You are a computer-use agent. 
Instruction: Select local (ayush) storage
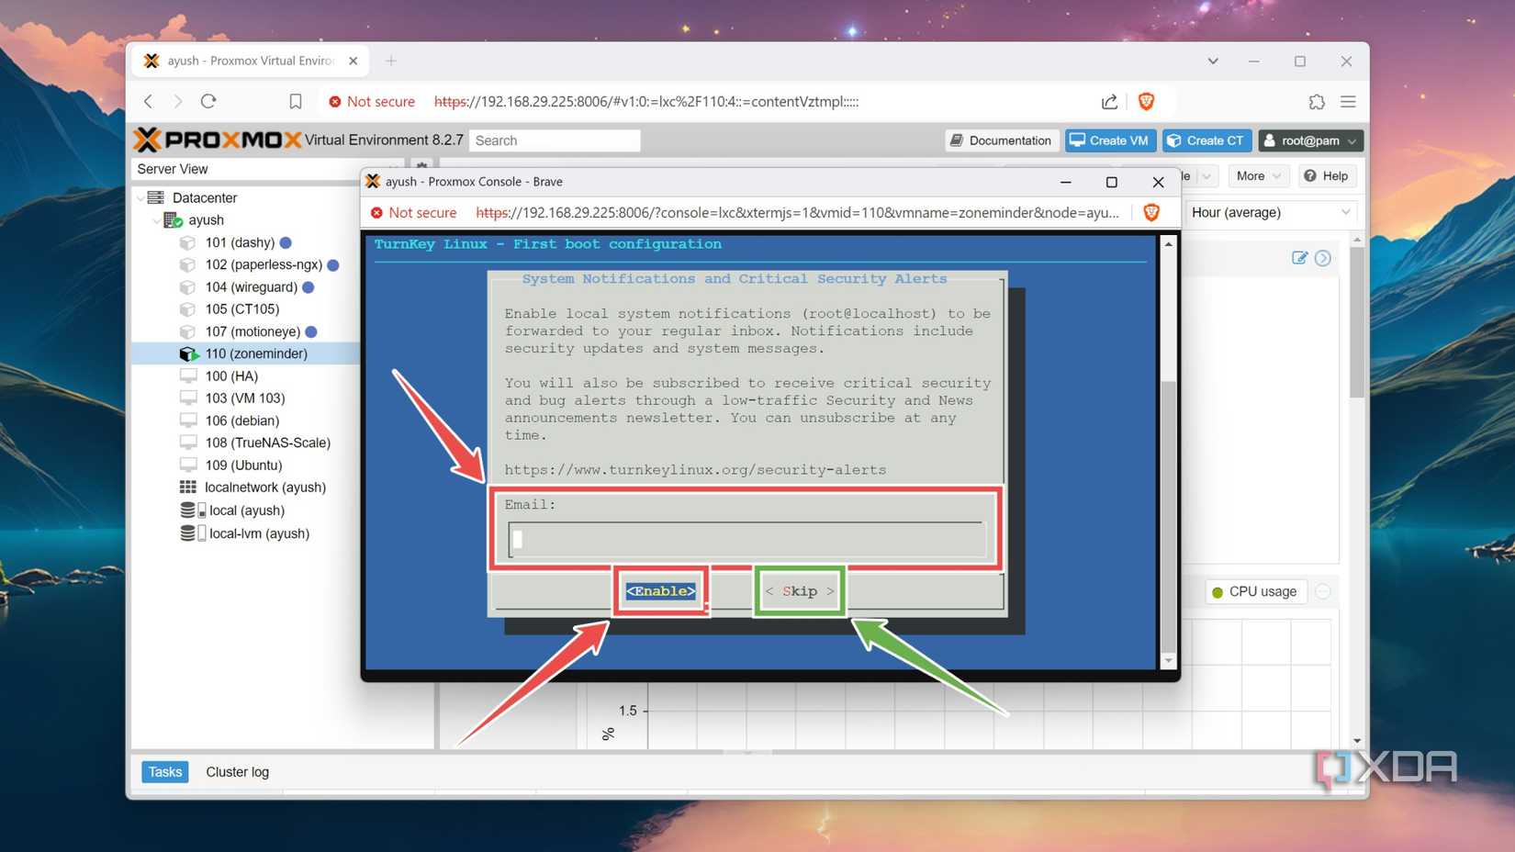click(x=246, y=510)
